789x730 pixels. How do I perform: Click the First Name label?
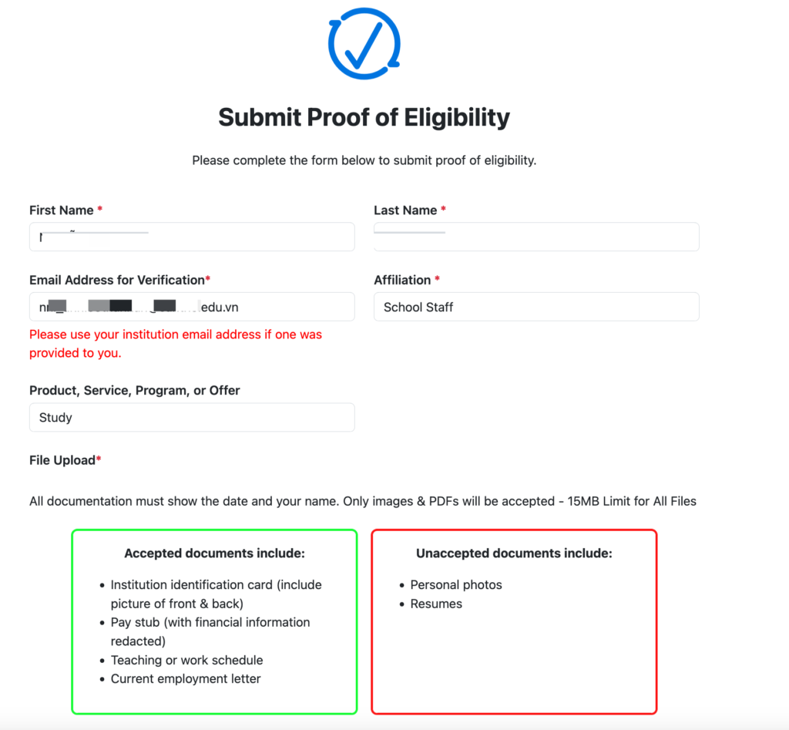click(x=62, y=210)
